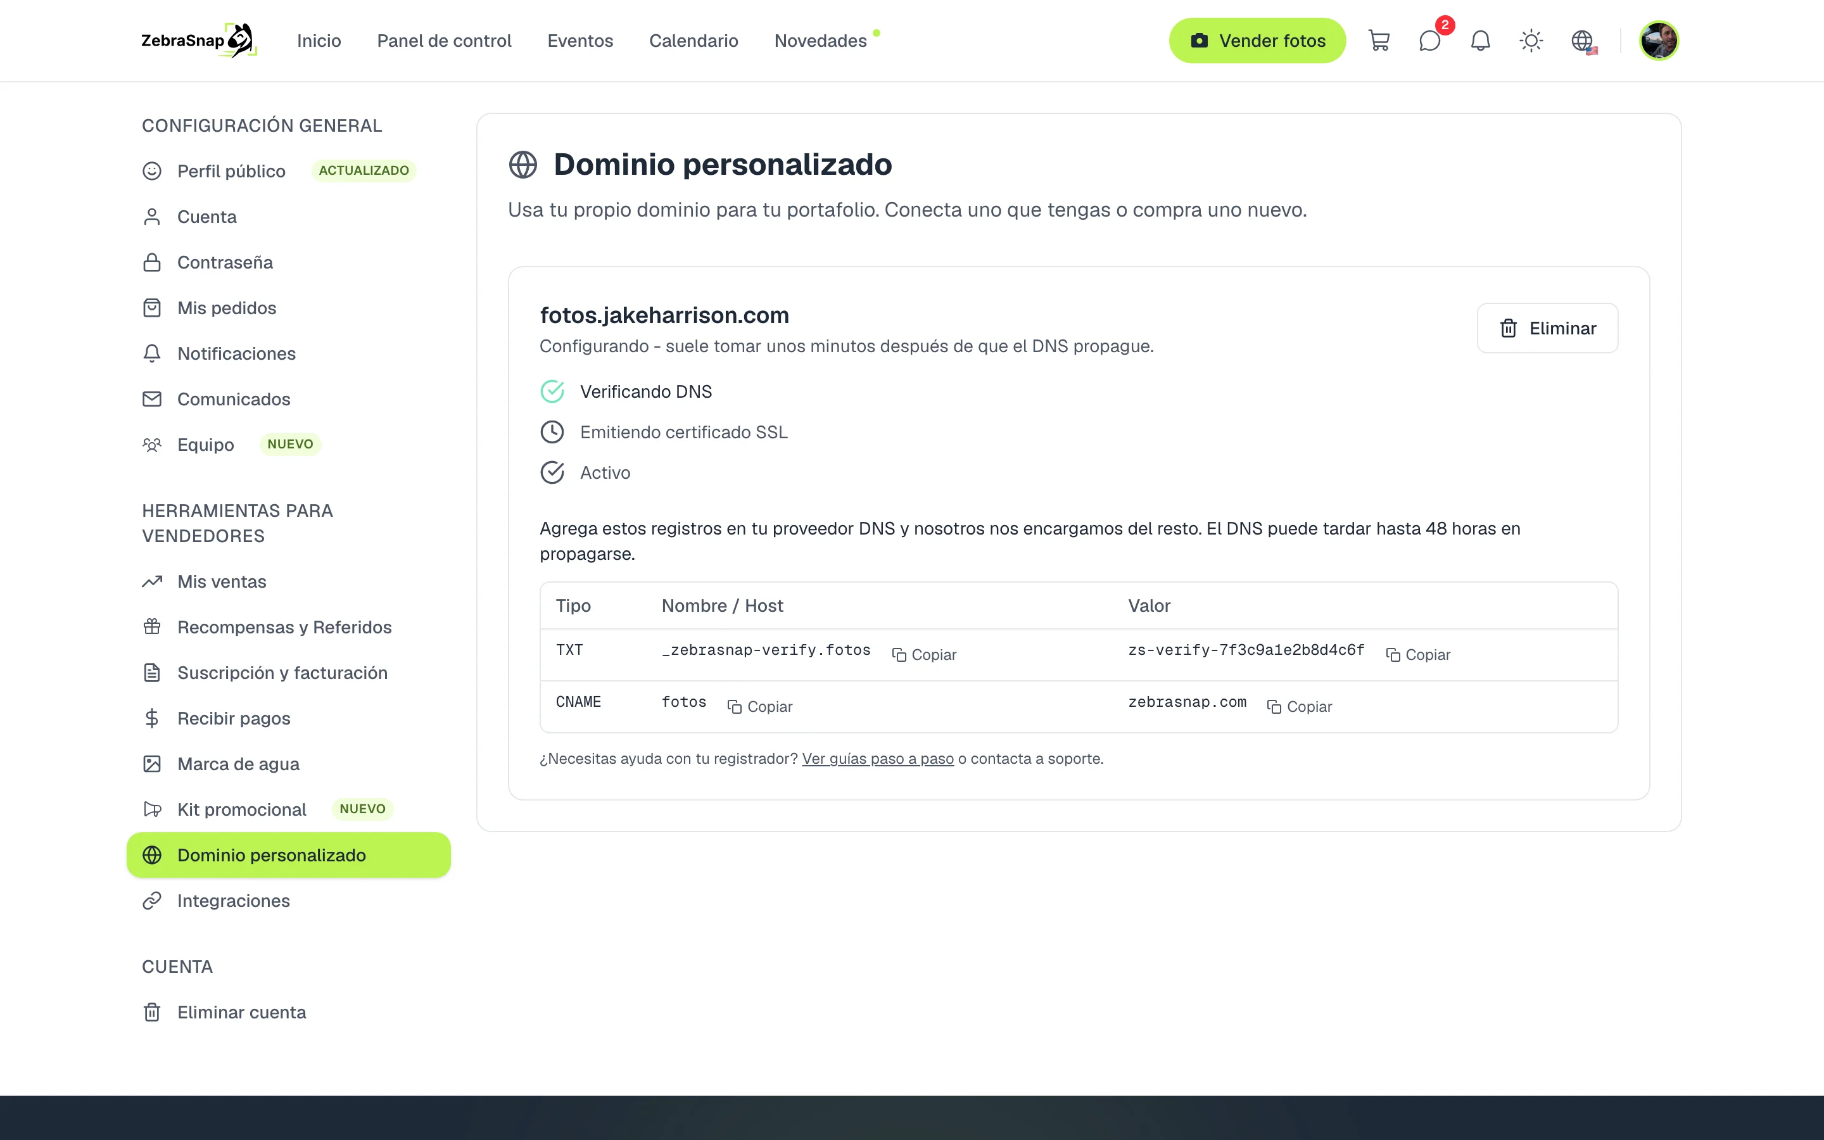This screenshot has width=1824, height=1140.
Task: Copy the zs-verify TXT value
Action: 1418,655
